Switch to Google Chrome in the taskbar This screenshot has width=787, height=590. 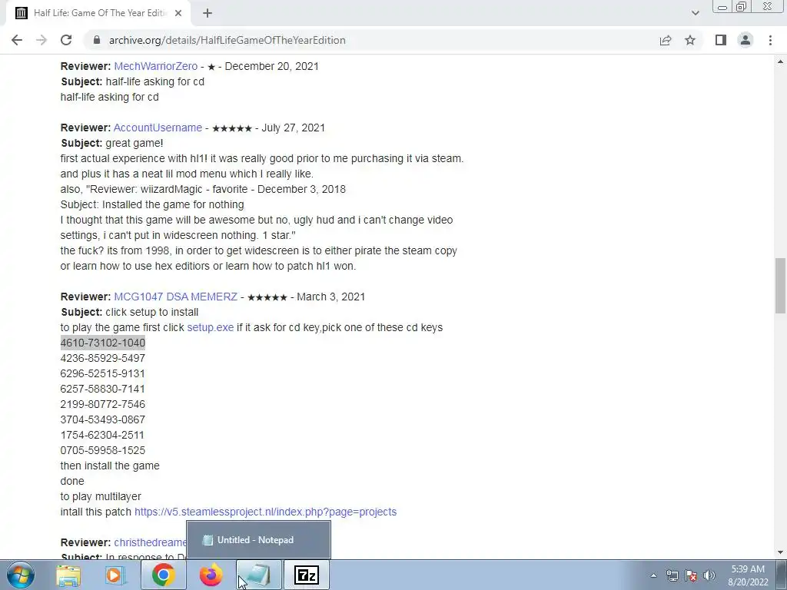pyautogui.click(x=164, y=575)
